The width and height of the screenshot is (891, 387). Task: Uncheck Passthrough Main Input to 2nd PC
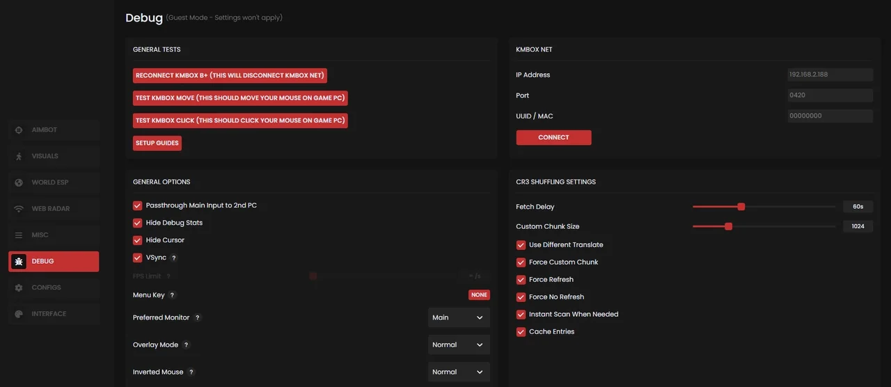(137, 205)
